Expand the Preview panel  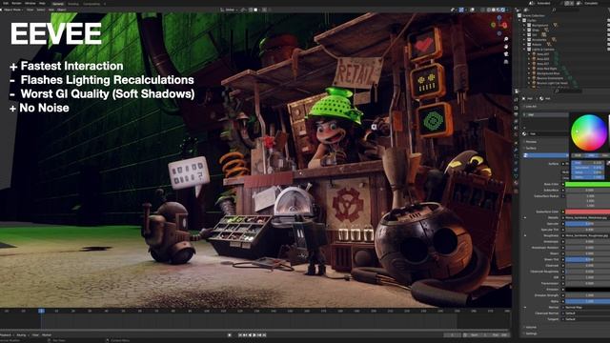(x=531, y=142)
